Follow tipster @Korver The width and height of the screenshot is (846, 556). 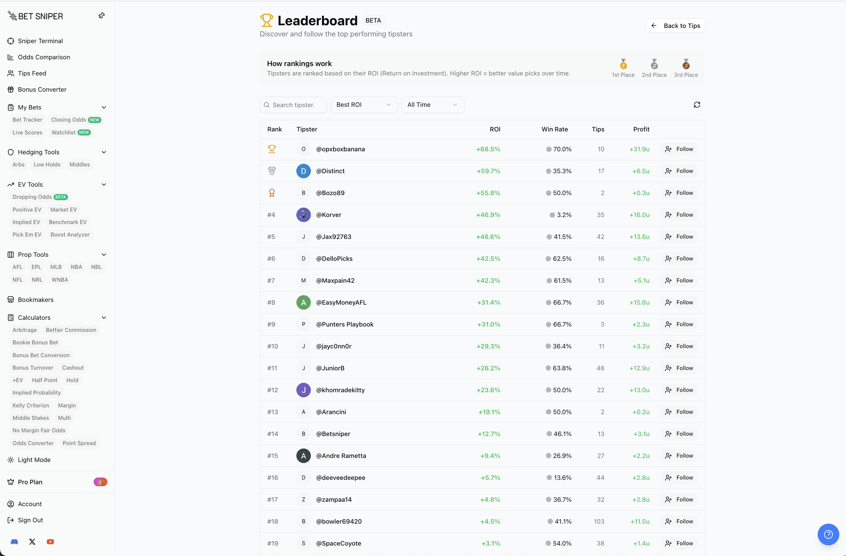[679, 215]
